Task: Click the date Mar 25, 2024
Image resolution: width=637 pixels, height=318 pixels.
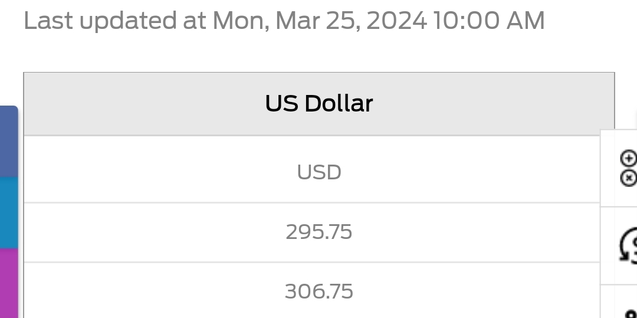Action: tap(351, 20)
